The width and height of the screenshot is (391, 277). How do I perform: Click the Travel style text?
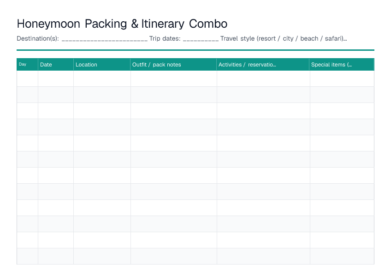point(284,39)
